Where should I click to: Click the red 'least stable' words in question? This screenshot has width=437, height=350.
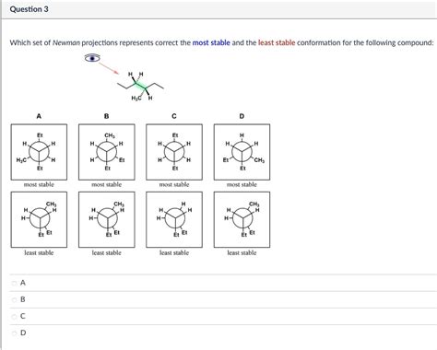tap(277, 42)
